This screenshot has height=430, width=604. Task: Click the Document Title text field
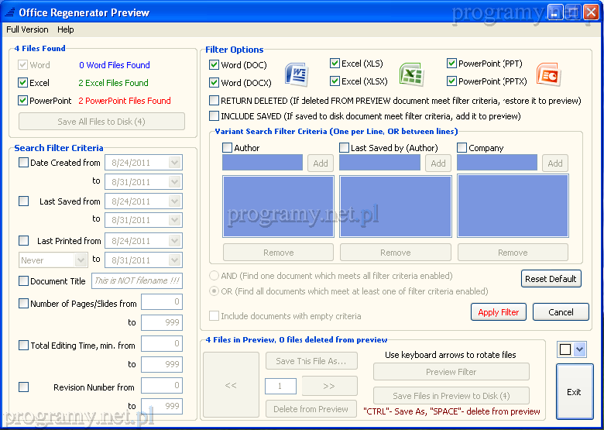(x=136, y=281)
